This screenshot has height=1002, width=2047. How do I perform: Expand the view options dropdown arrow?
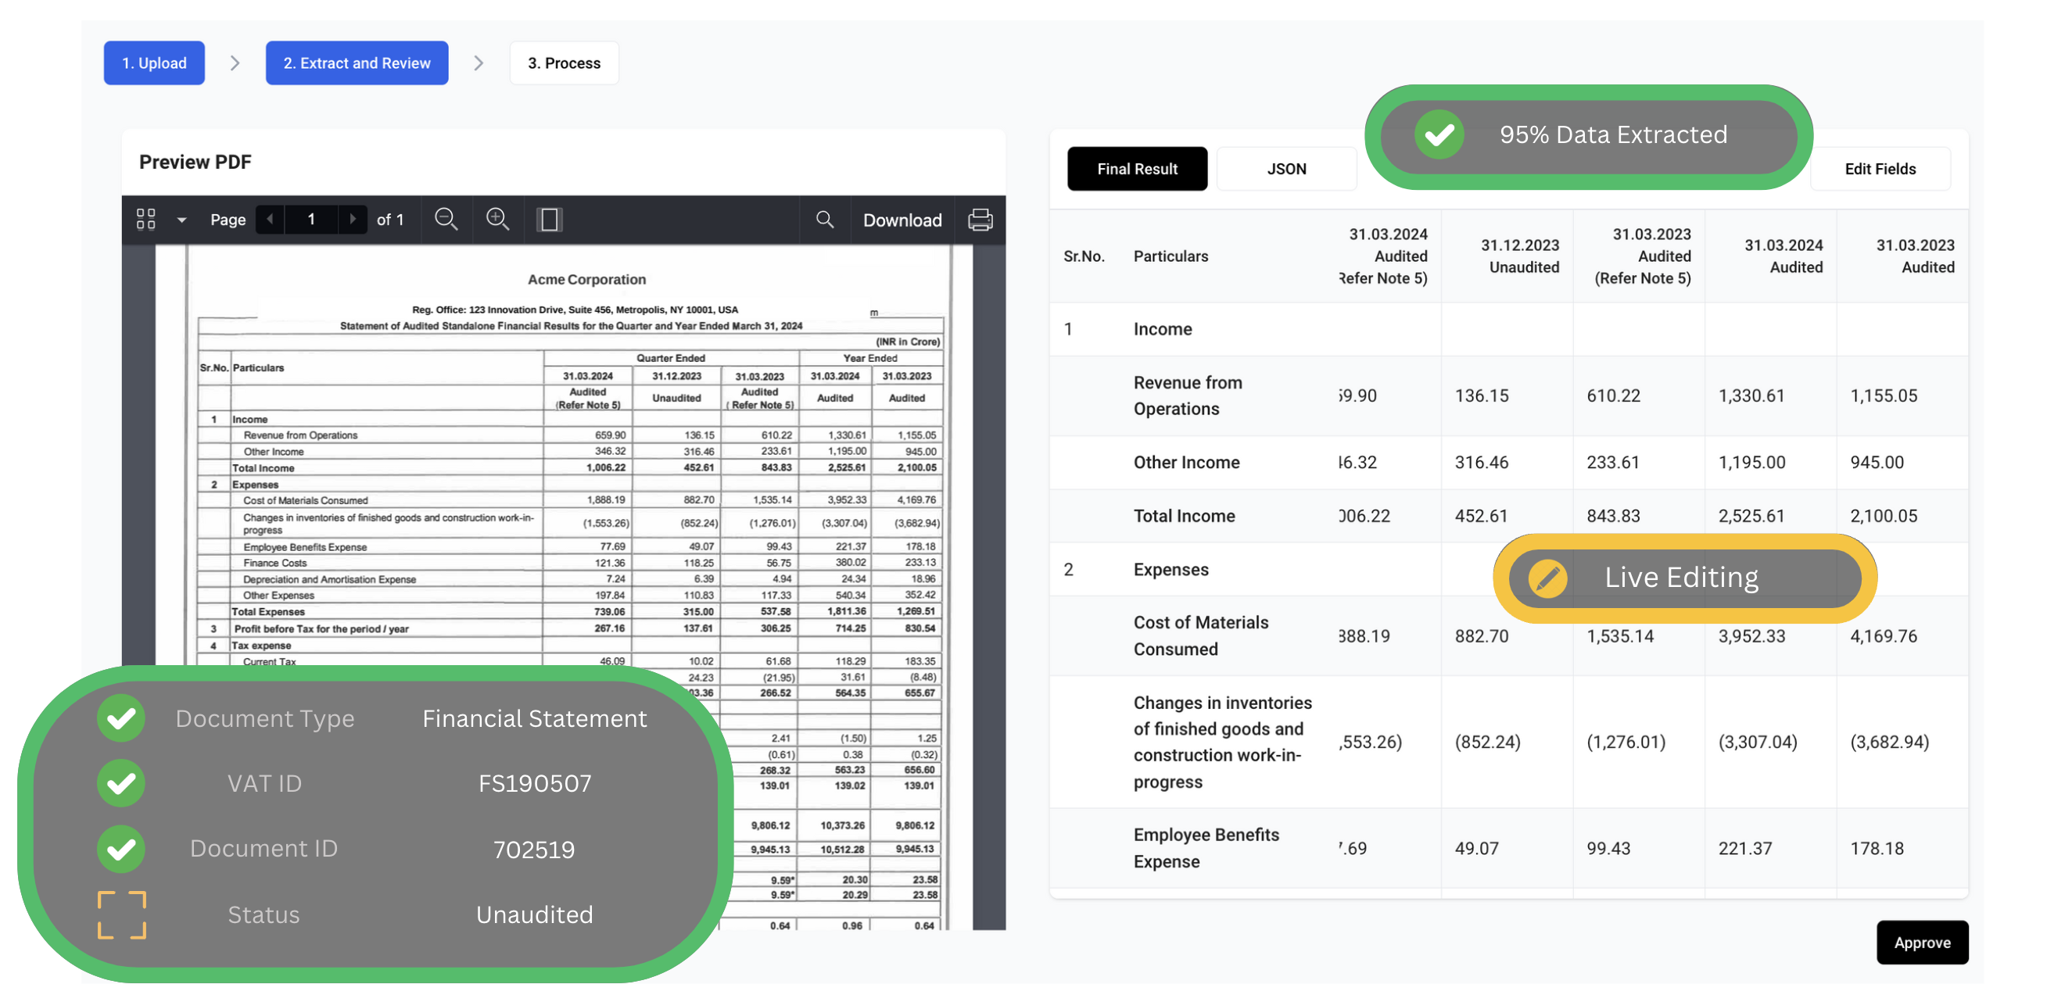click(182, 220)
